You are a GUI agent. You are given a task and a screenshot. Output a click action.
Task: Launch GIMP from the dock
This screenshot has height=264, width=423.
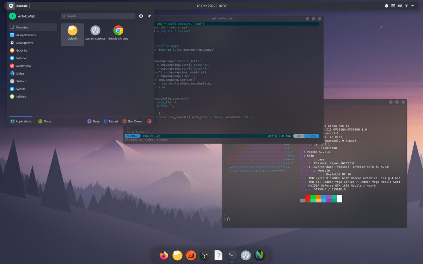(191, 255)
